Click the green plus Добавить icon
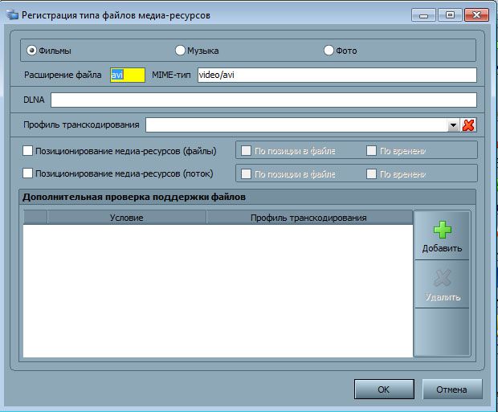 tap(442, 230)
